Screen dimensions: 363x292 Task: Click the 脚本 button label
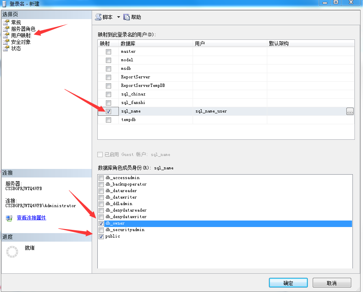click(x=107, y=17)
